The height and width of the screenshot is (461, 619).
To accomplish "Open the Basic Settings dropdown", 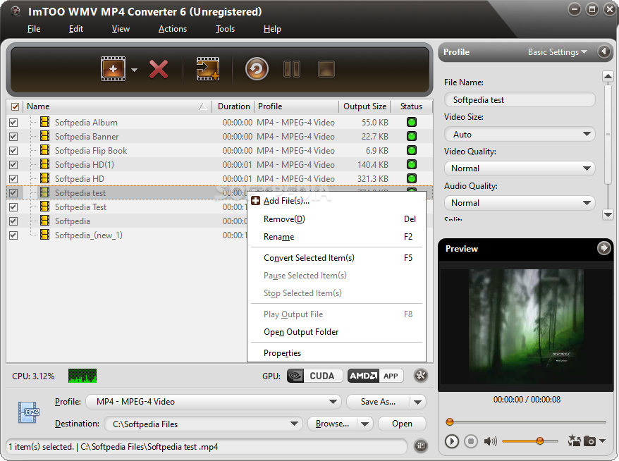I will (x=558, y=51).
